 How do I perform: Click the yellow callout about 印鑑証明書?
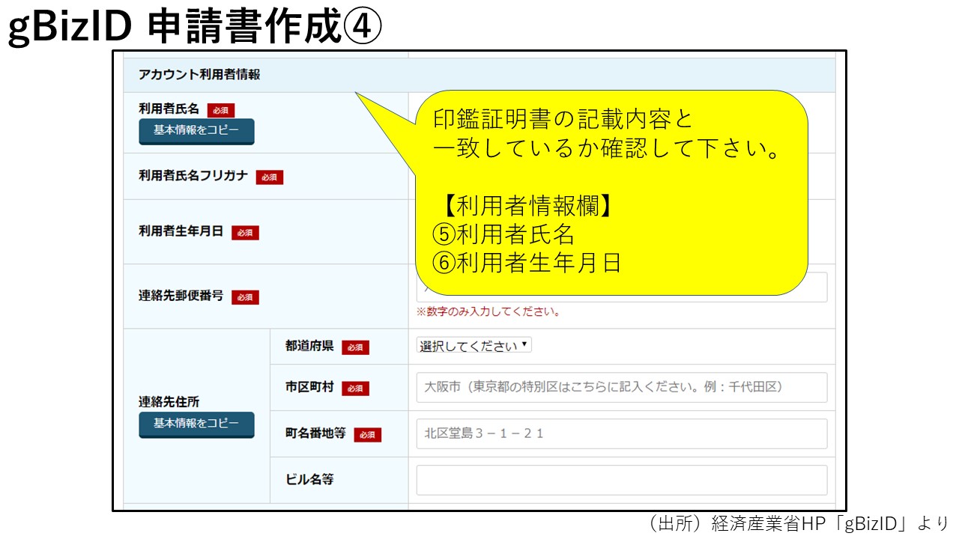tap(611, 192)
